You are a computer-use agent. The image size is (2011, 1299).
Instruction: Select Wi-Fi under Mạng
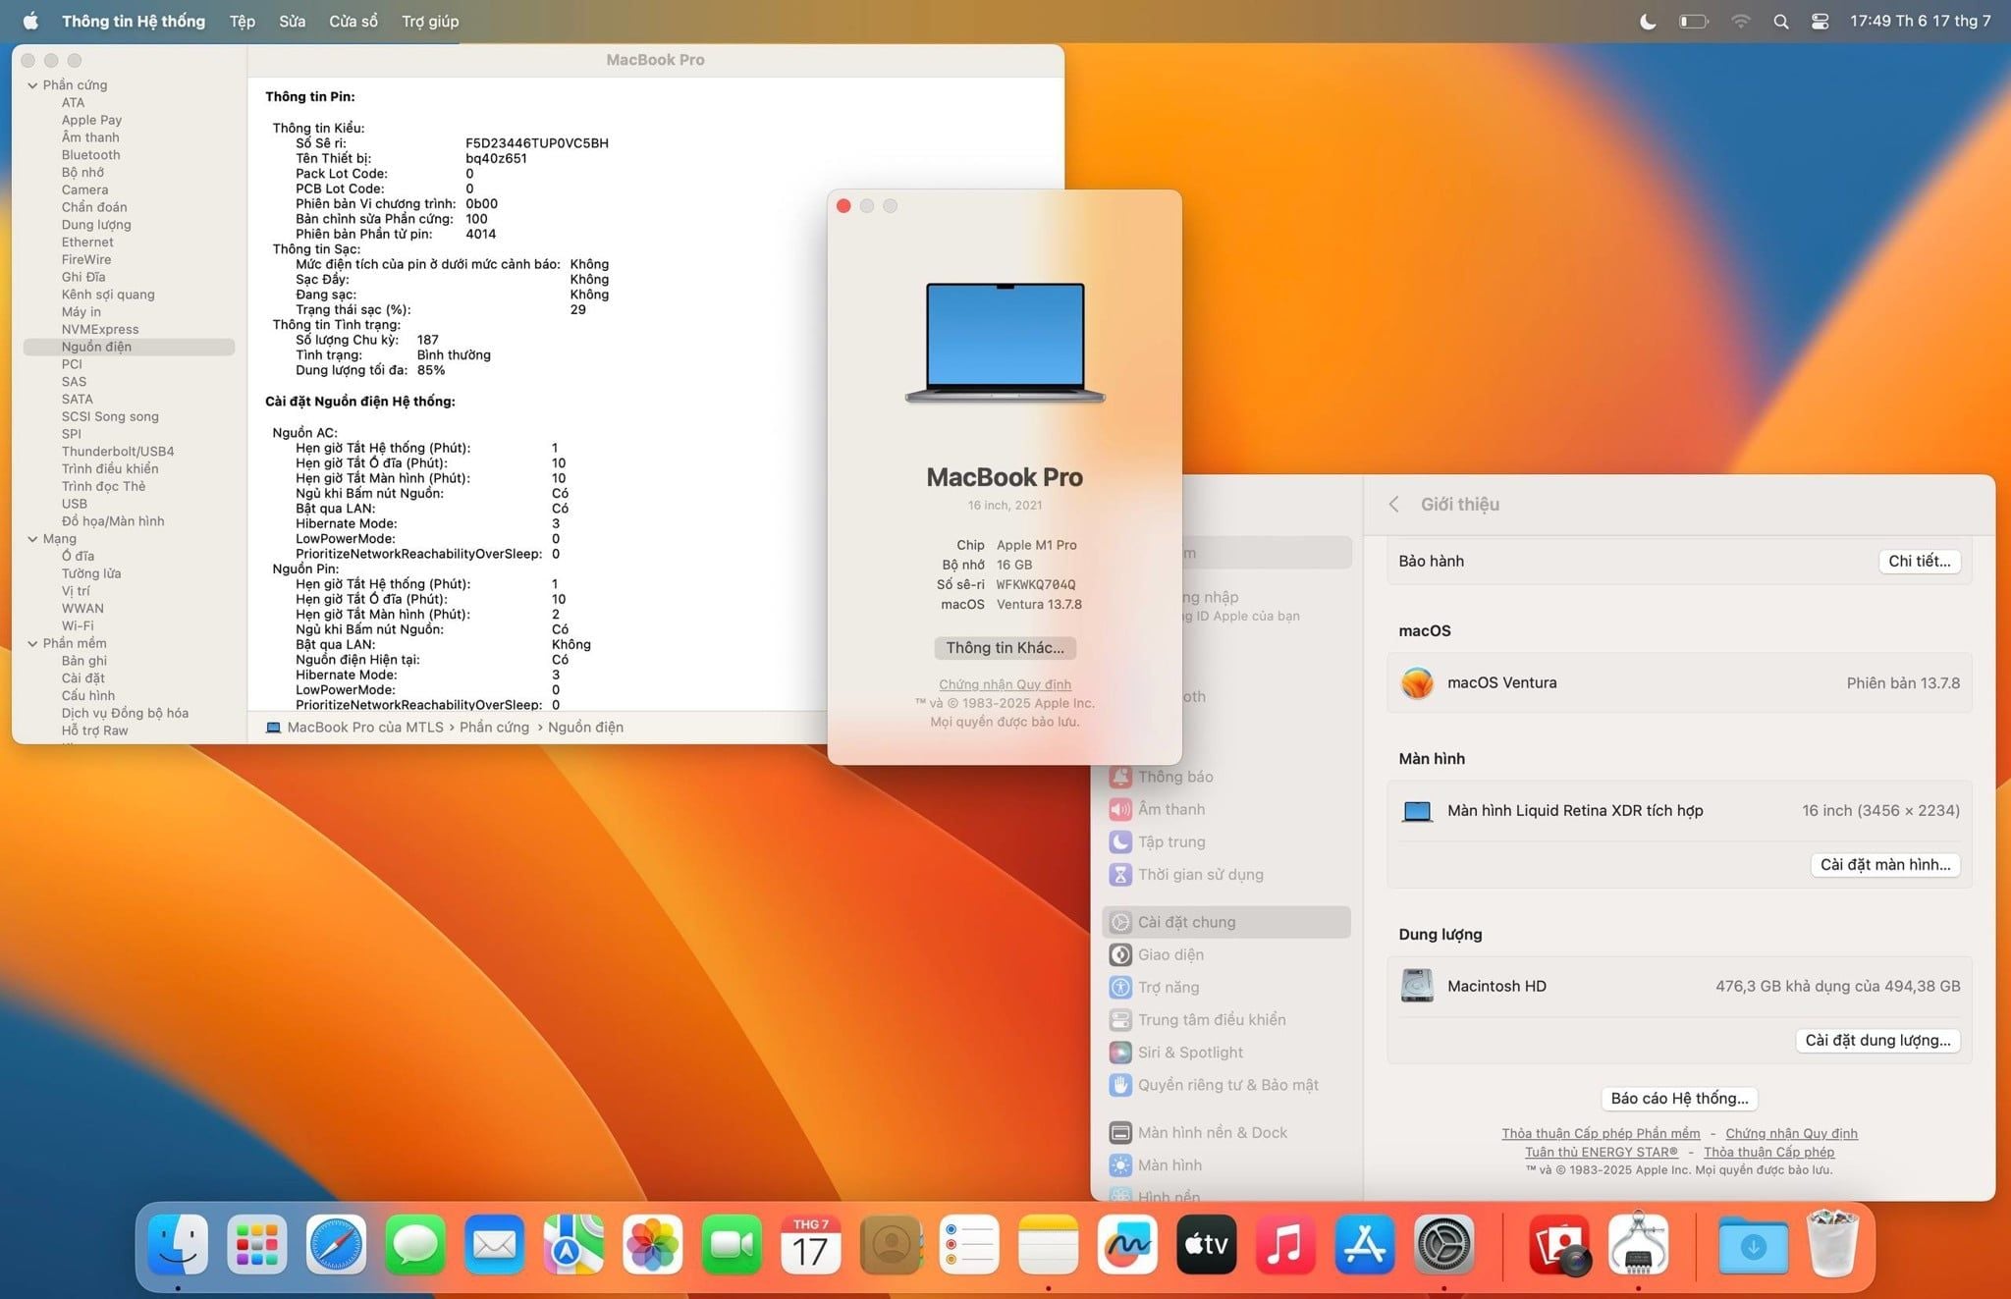[78, 625]
